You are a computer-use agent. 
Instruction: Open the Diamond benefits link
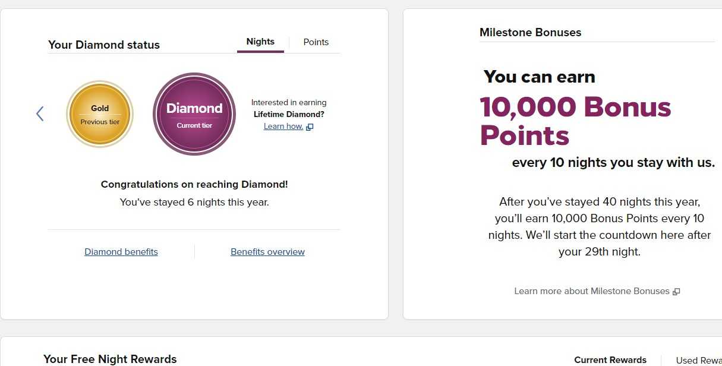click(121, 252)
